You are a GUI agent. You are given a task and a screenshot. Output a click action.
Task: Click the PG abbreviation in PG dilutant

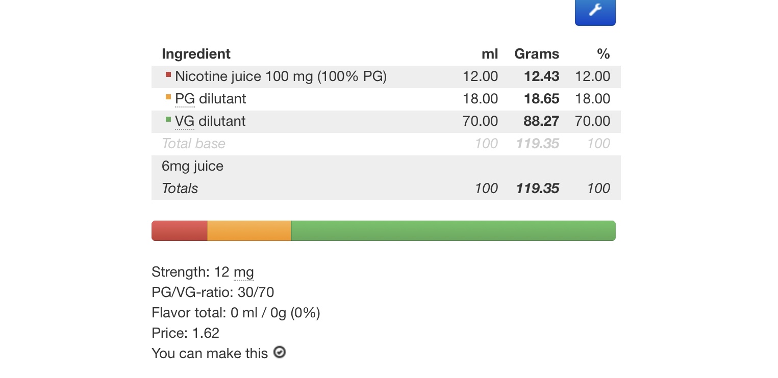coord(185,99)
